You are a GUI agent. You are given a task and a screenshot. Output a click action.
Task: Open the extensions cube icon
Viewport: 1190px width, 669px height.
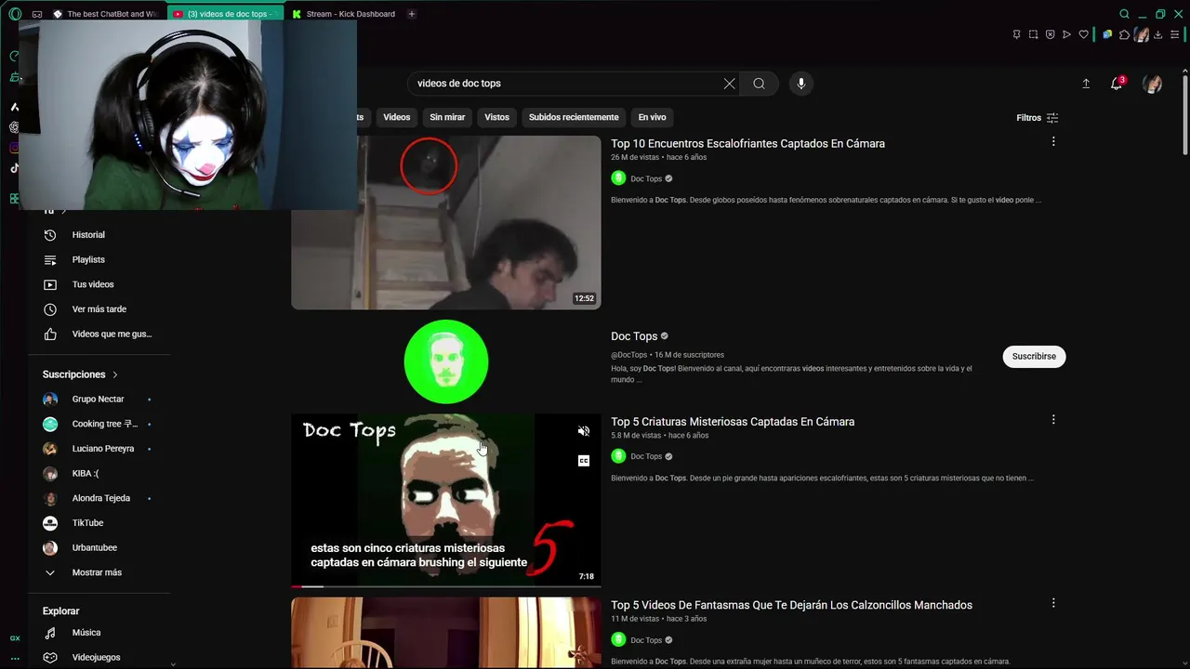1124,34
